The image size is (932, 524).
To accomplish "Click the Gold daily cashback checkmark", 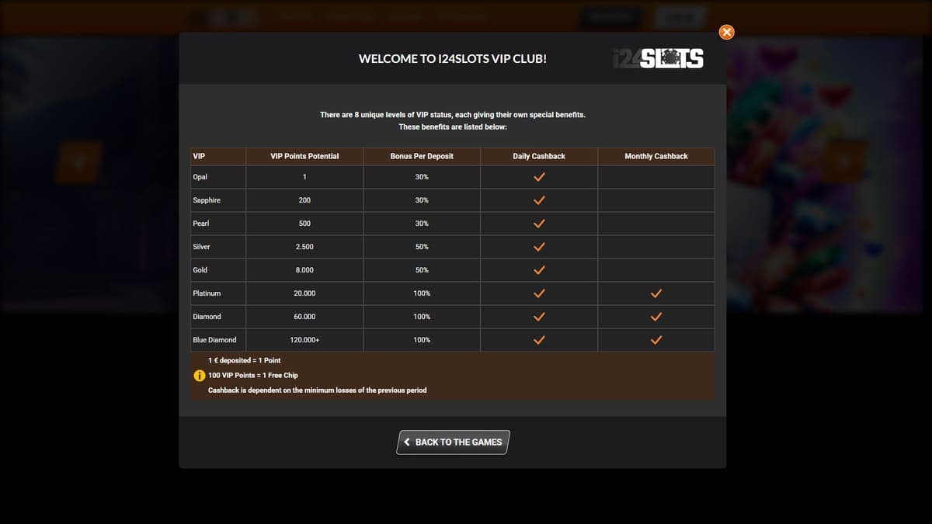I will 539,270.
